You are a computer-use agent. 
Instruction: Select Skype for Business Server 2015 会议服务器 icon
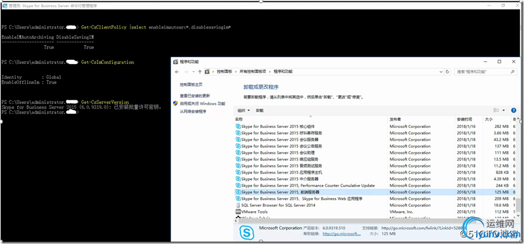click(x=238, y=139)
